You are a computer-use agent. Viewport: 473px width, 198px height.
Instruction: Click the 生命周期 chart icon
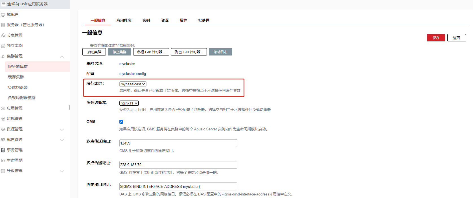tap(3, 161)
